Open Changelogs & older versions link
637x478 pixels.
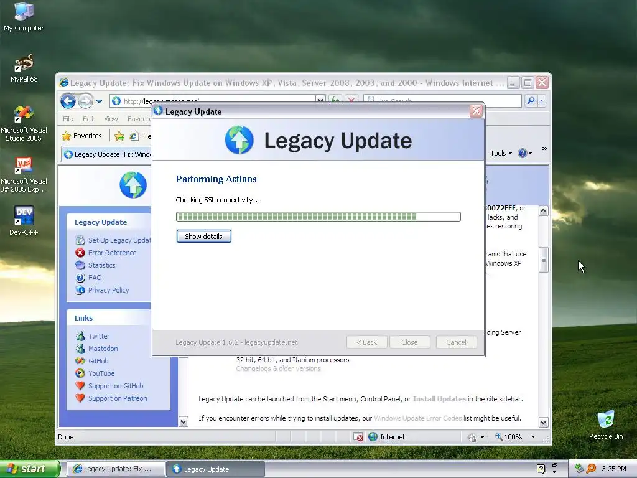278,368
